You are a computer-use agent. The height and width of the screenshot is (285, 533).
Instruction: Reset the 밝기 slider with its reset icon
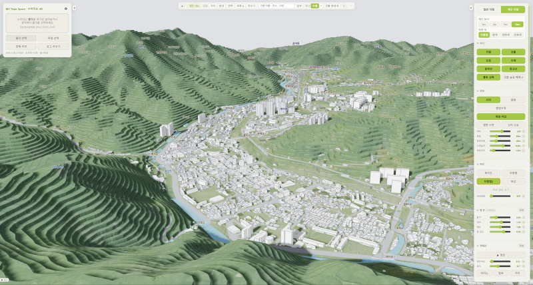click(524, 217)
